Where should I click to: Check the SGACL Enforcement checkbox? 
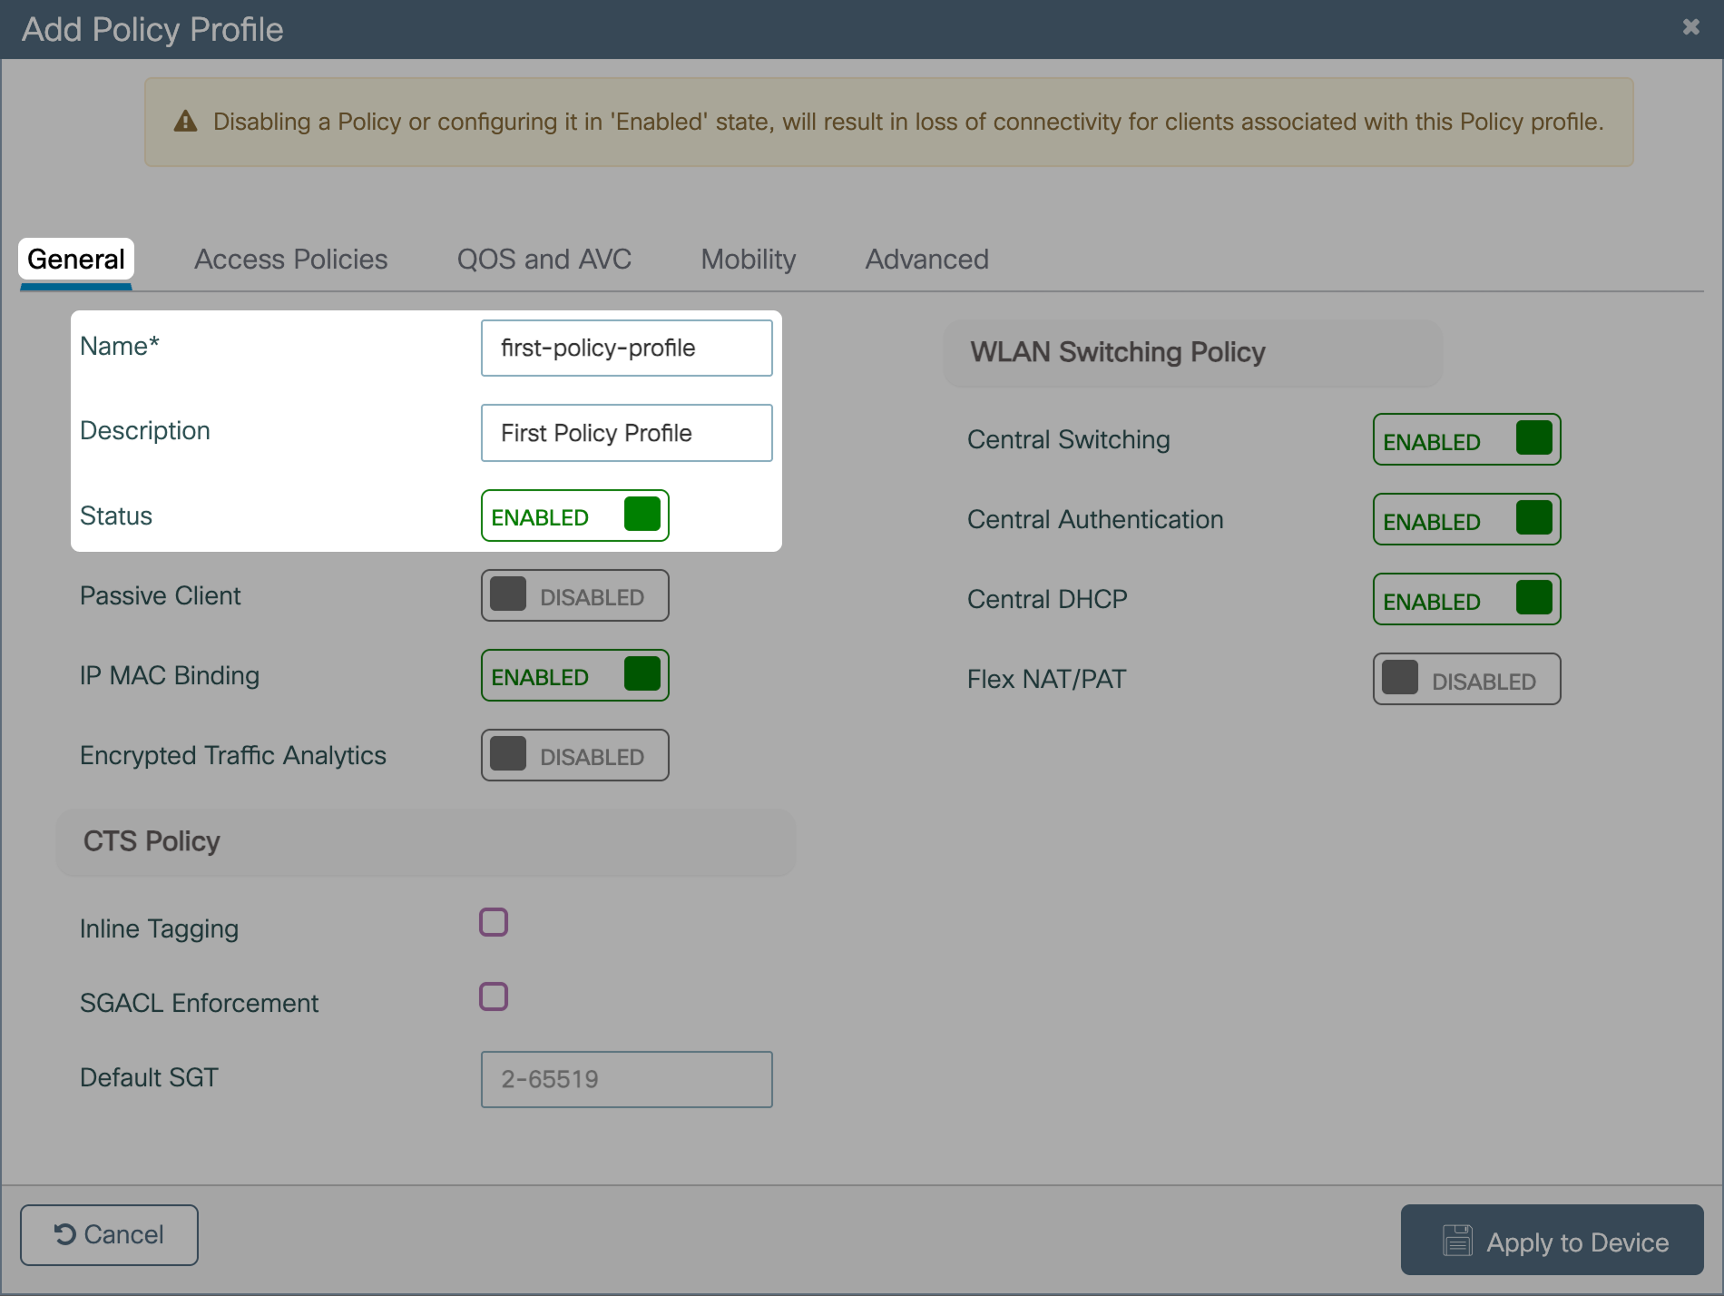[494, 997]
